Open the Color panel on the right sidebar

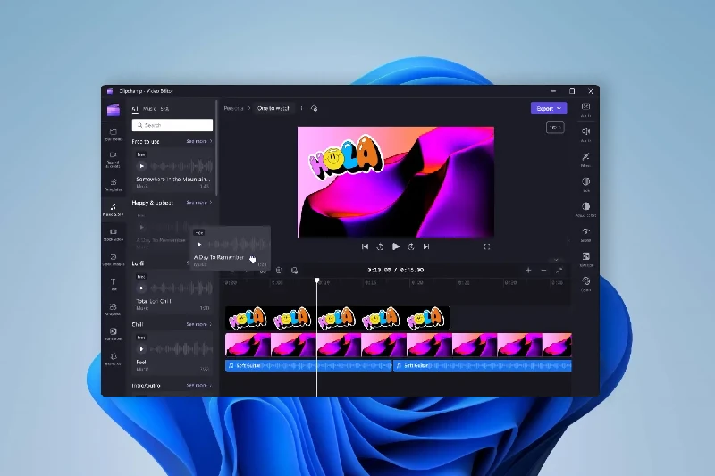586,283
